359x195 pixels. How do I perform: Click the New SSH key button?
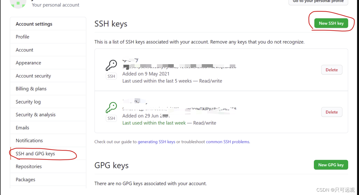[331, 23]
